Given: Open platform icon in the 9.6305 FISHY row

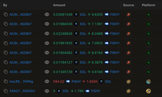Looking at the screenshot, I should coord(149,15).
